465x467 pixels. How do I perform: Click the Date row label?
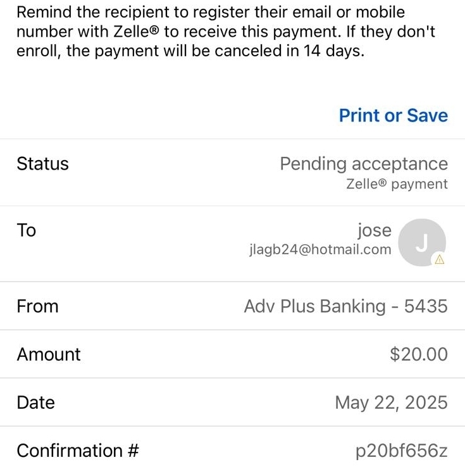pos(35,402)
